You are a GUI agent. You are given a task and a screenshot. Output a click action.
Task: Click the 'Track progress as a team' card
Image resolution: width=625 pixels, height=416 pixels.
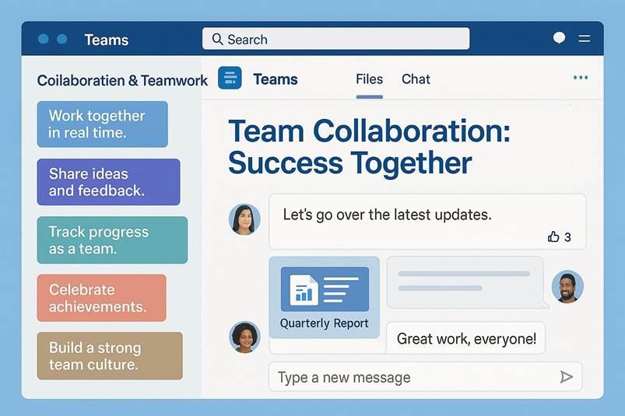point(112,240)
